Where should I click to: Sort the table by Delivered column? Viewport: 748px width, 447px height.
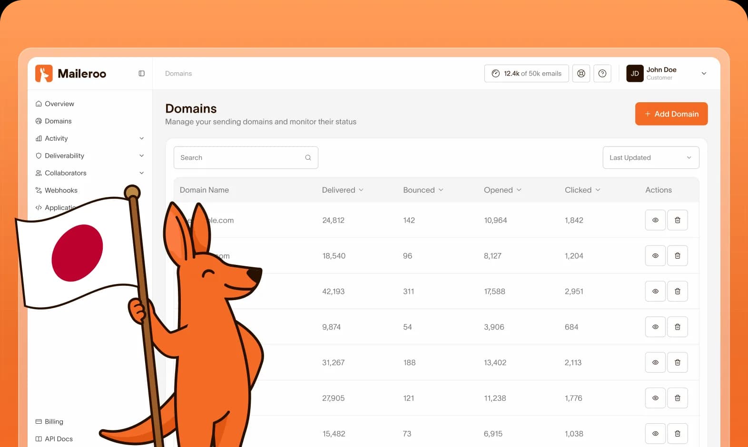[x=343, y=190]
